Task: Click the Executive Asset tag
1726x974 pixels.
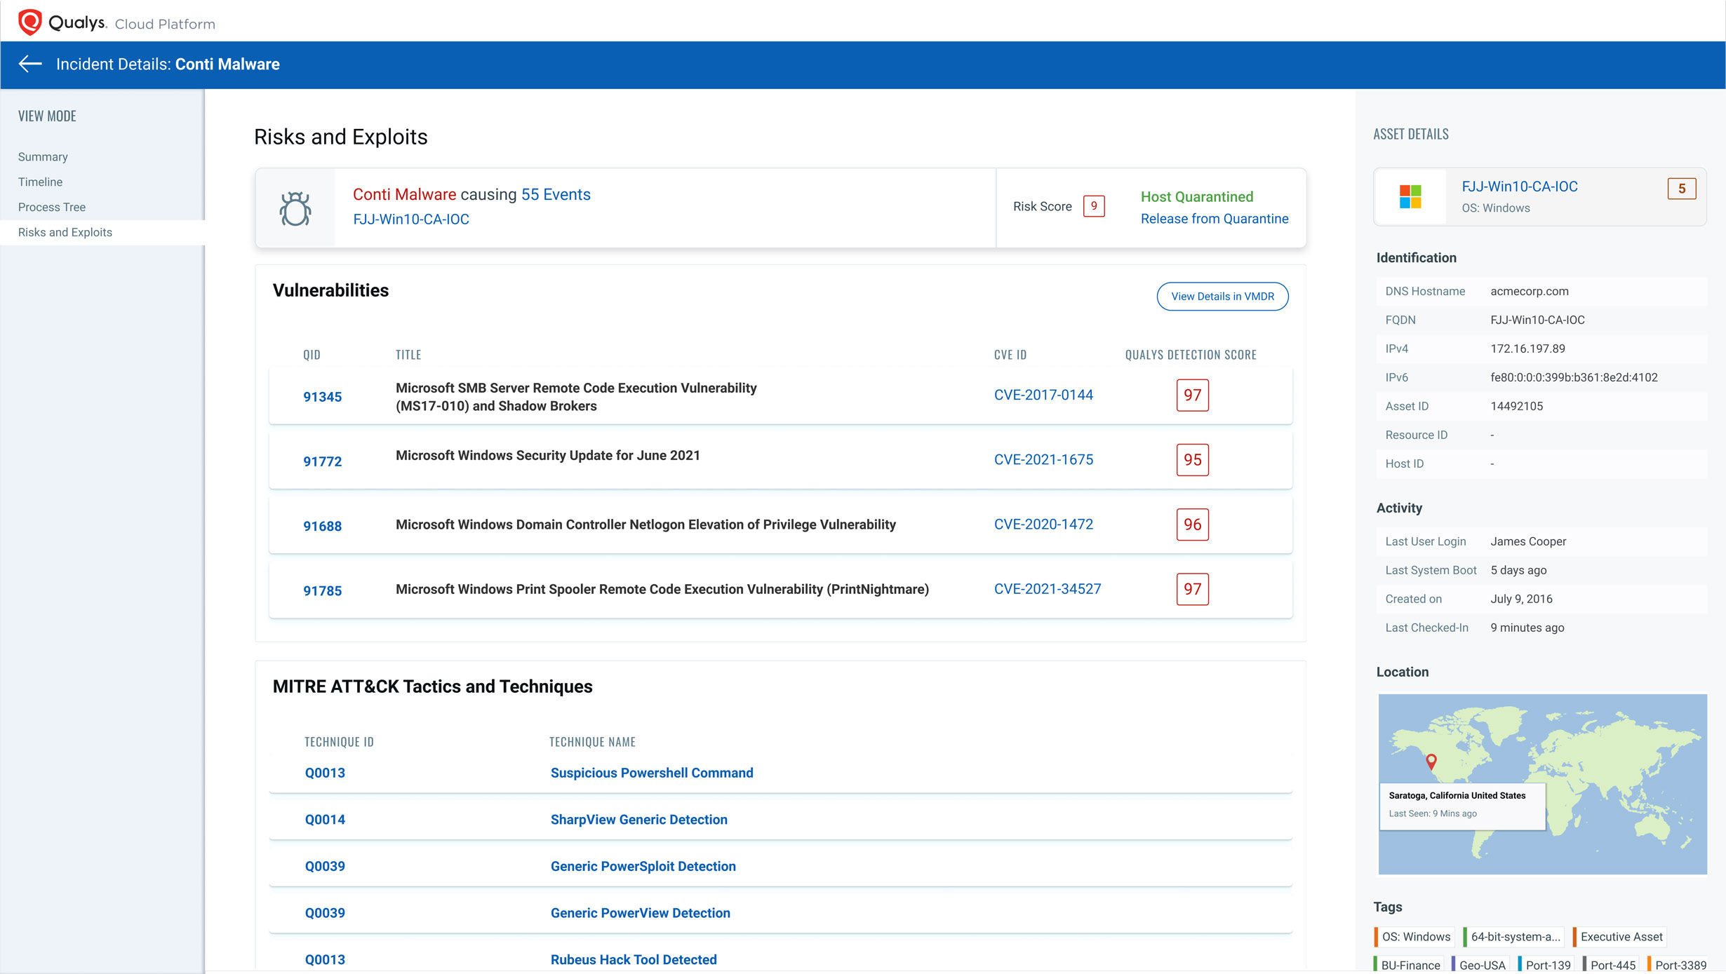Action: tap(1619, 936)
